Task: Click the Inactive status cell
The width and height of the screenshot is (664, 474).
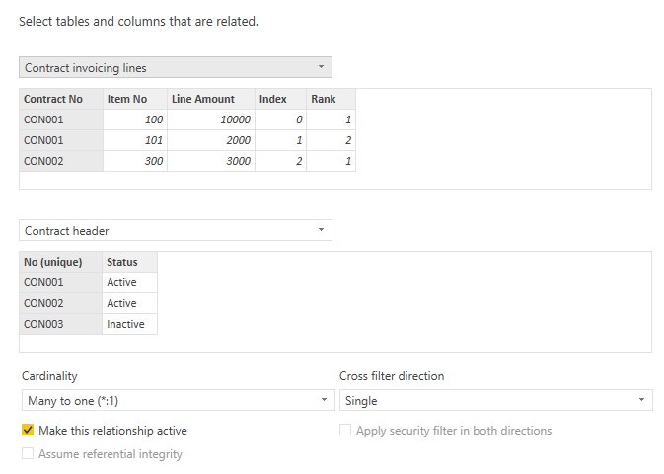Action: coord(129,324)
